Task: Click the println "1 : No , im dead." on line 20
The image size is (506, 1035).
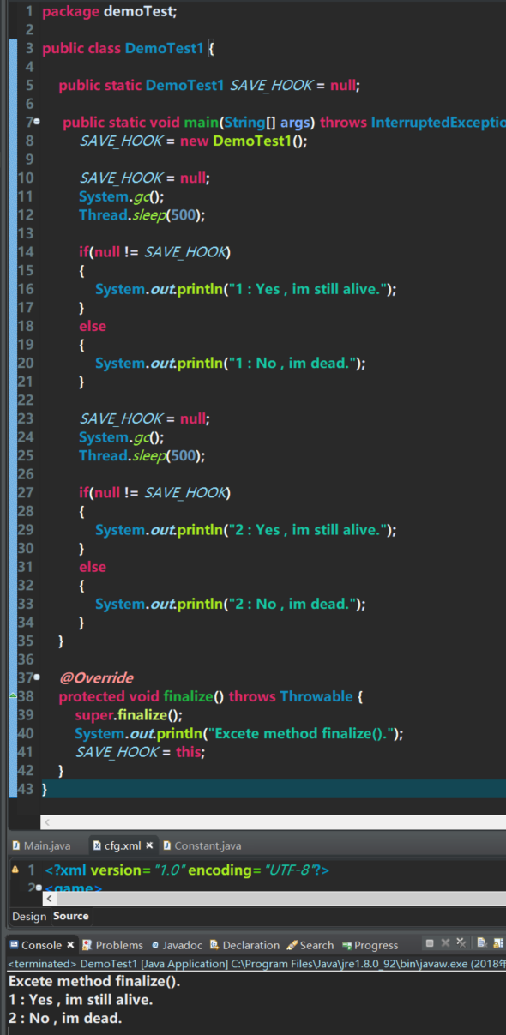Action: click(231, 363)
